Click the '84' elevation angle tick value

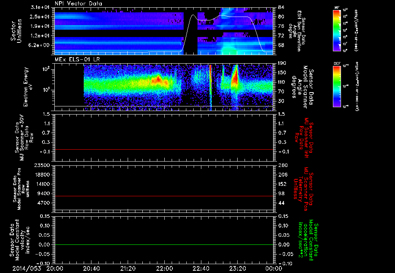click(x=281, y=7)
